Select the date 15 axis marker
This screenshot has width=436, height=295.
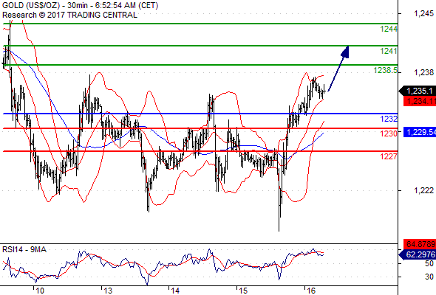243,291
